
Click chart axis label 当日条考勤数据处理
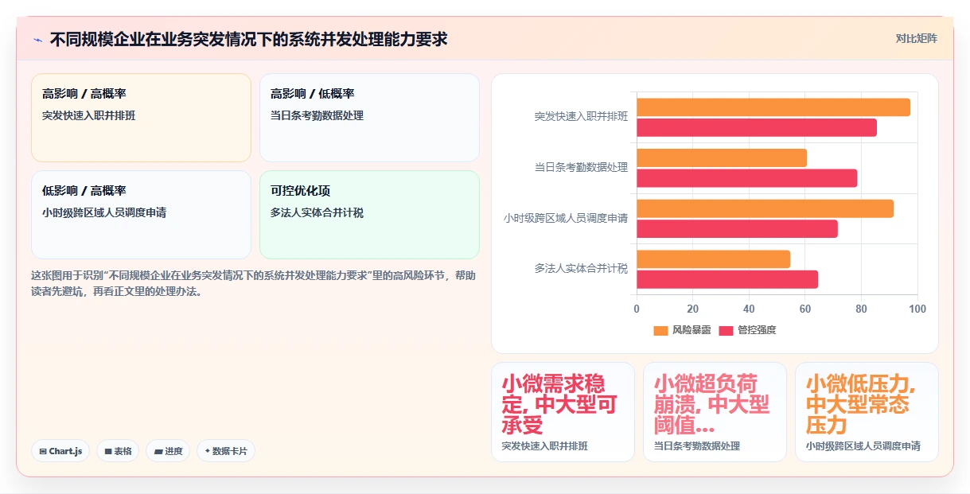pos(581,167)
